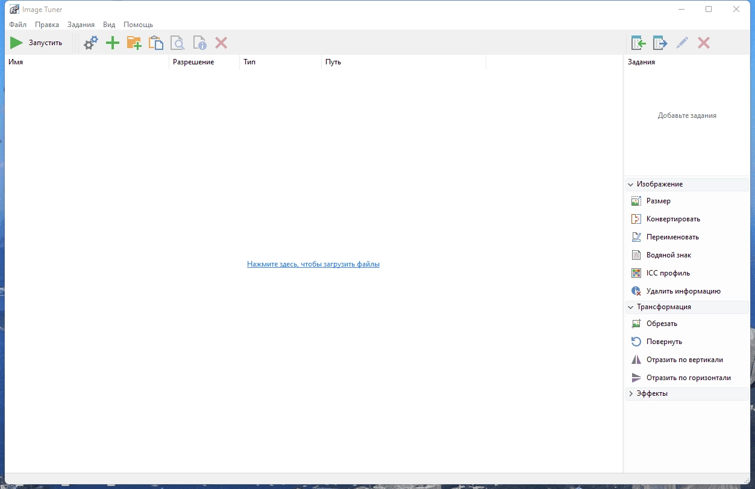Sort by the Путь column header
This screenshot has height=489, width=755.
[404, 62]
